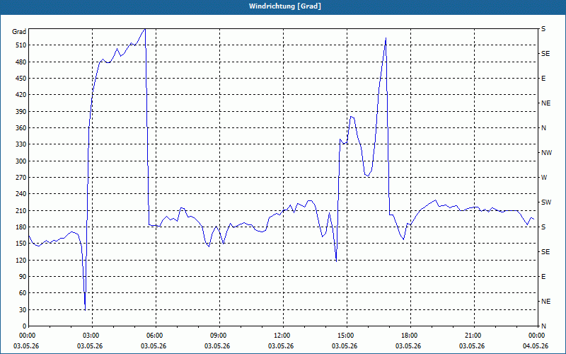Select the "N" compass label beside 0 baseline
This screenshot has height=354, width=566.
pyautogui.click(x=544, y=326)
